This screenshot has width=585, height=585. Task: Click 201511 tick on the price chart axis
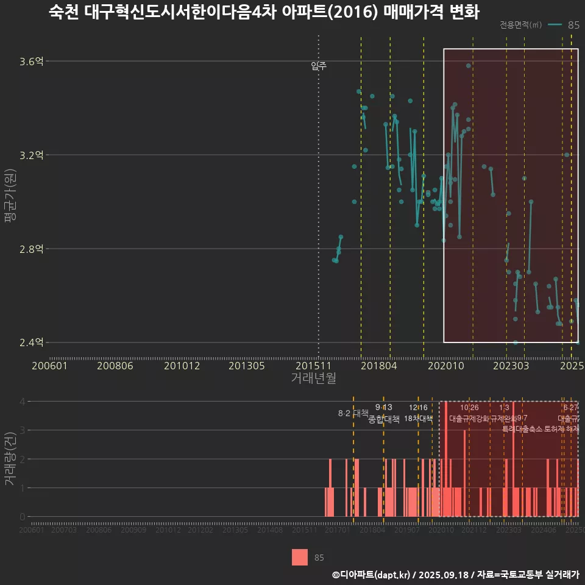tap(313, 366)
